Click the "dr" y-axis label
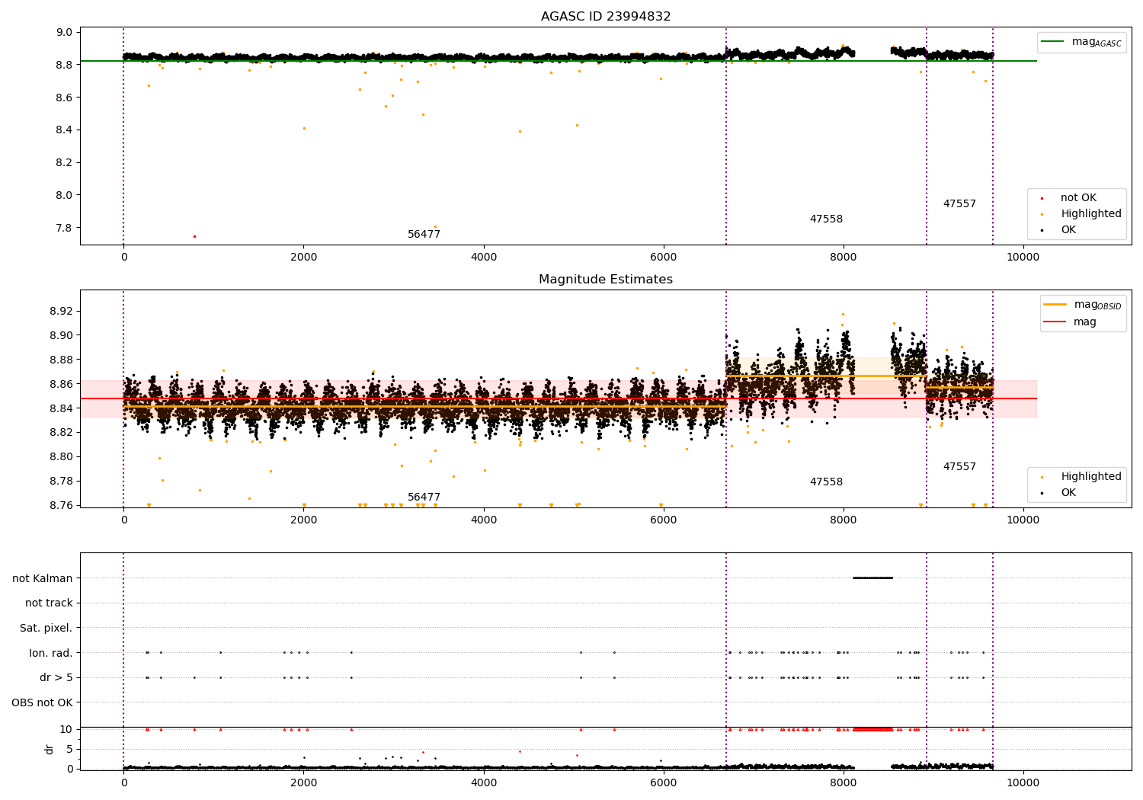This screenshot has width=1143, height=800. click(50, 749)
